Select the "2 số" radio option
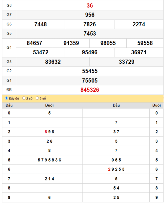165x204 pixels. tap(24, 98)
